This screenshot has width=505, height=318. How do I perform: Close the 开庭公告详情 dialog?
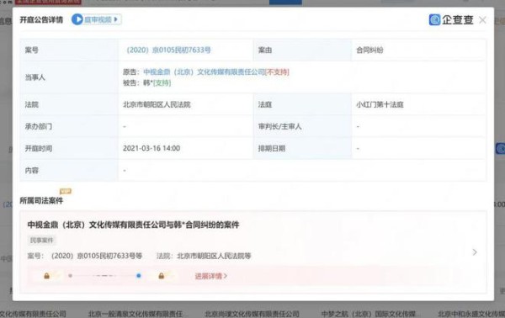click(482, 20)
